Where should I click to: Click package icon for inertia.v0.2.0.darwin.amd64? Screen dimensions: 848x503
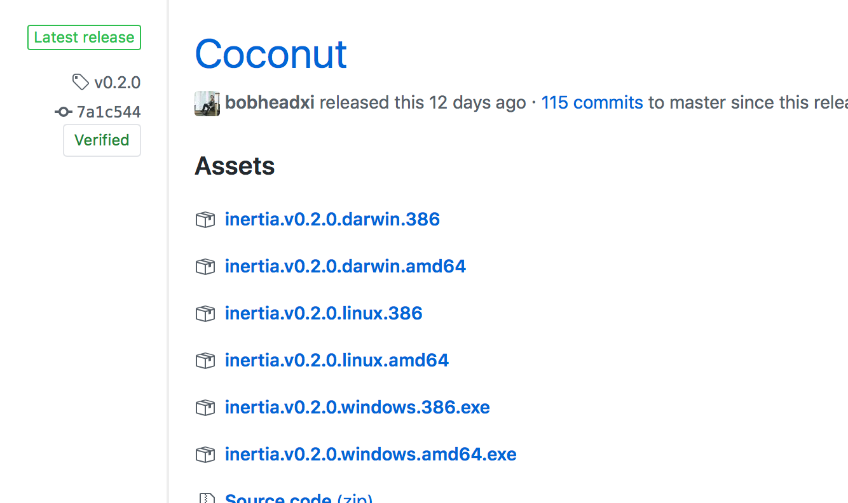(x=205, y=267)
